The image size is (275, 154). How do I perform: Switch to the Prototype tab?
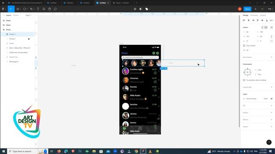pos(254,15)
